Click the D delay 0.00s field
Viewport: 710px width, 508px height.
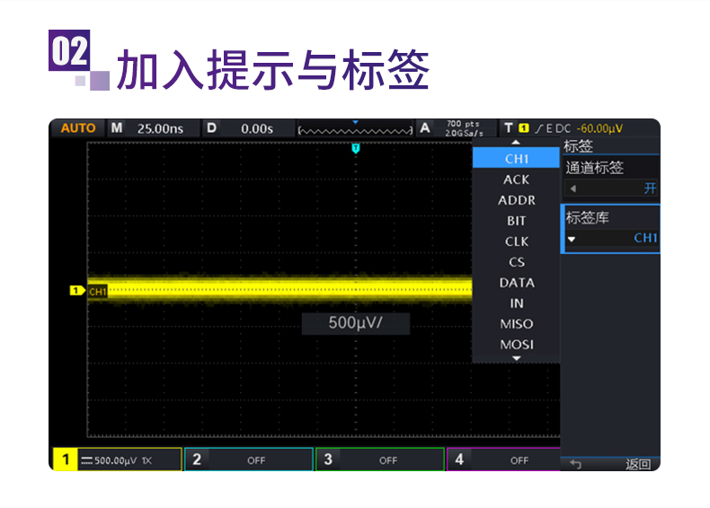click(x=249, y=128)
